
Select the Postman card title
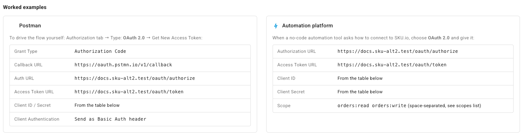[30, 26]
